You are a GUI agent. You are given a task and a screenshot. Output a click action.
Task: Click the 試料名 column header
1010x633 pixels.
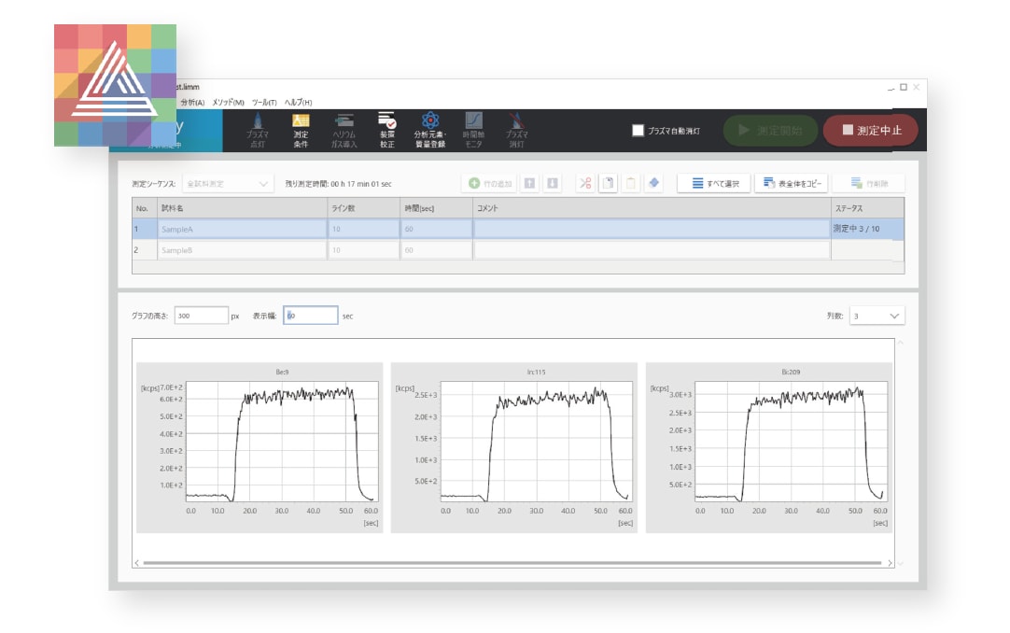242,208
